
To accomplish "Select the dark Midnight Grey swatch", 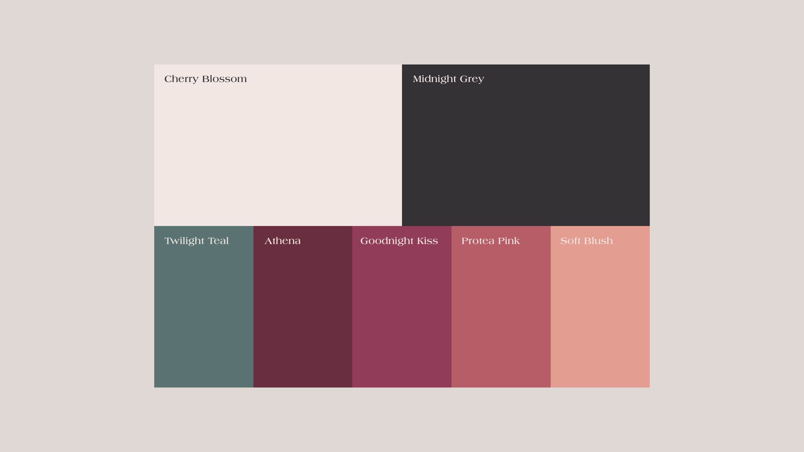I will (x=526, y=151).
